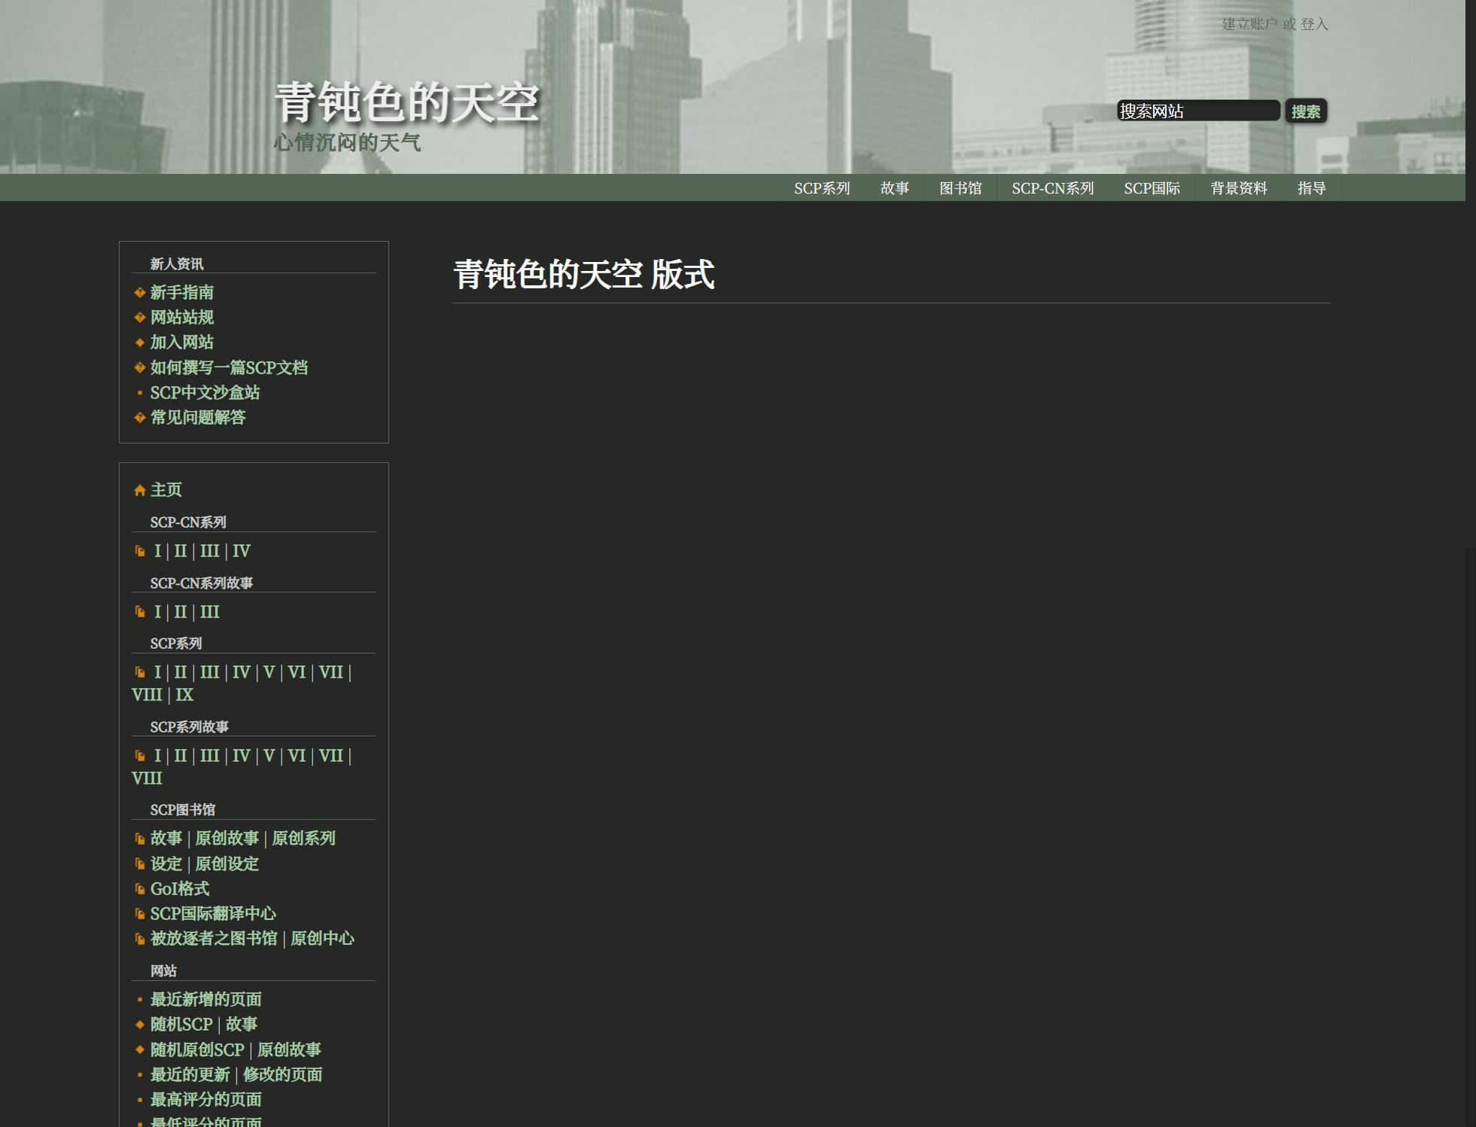The image size is (1476, 1127).
Task: Open the 指导 menu in top bar
Action: point(1311,188)
